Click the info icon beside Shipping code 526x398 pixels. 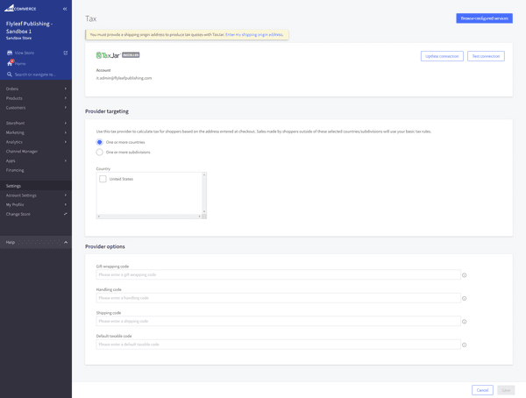[464, 321]
